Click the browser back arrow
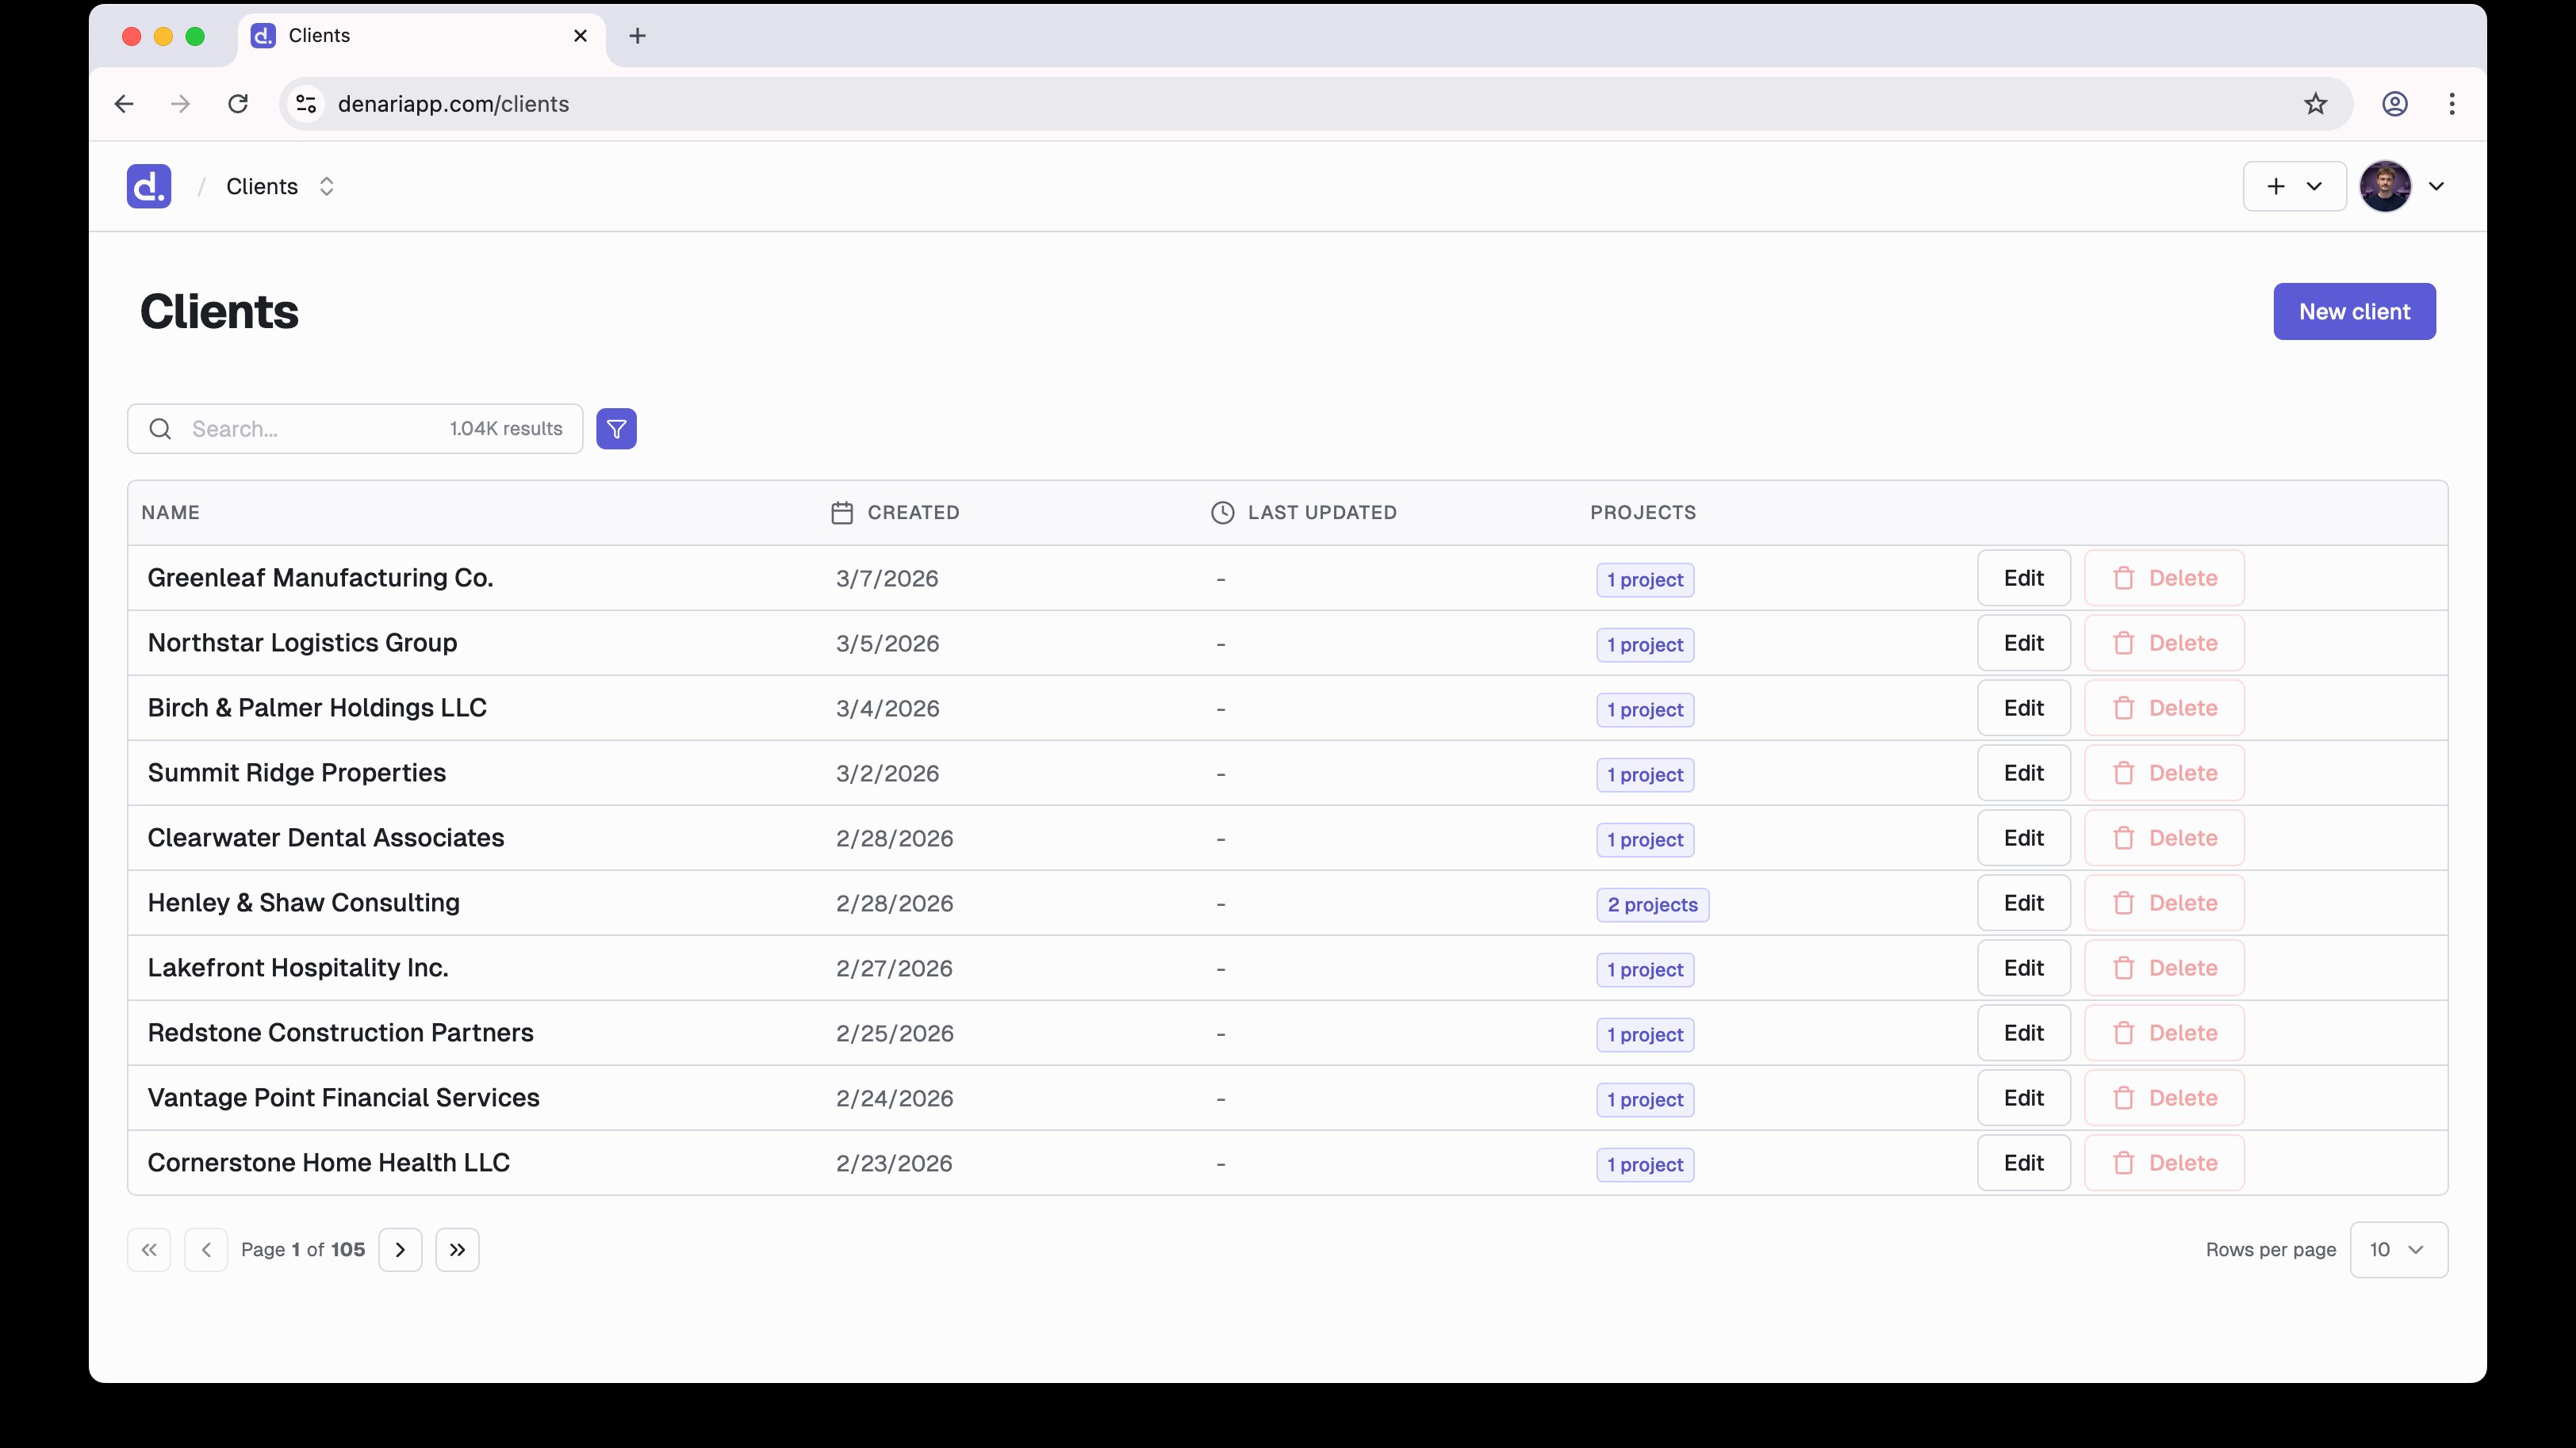The image size is (2576, 1448). click(124, 104)
